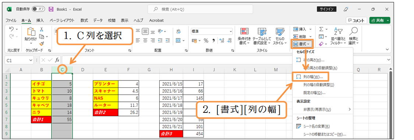Switch to the Formulas (数式) tab

click(x=84, y=20)
